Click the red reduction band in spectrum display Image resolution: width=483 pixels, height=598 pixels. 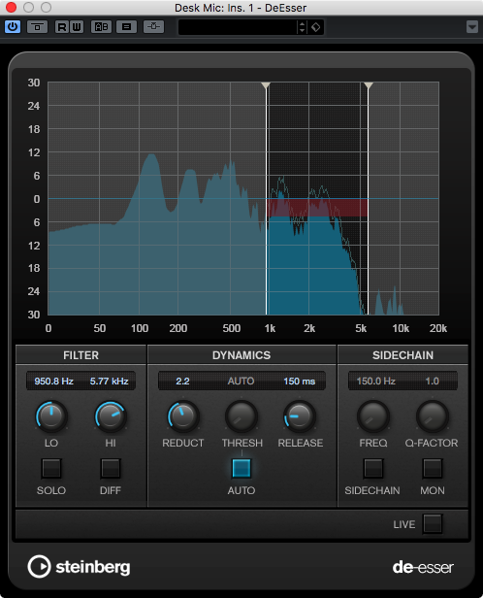(x=317, y=208)
